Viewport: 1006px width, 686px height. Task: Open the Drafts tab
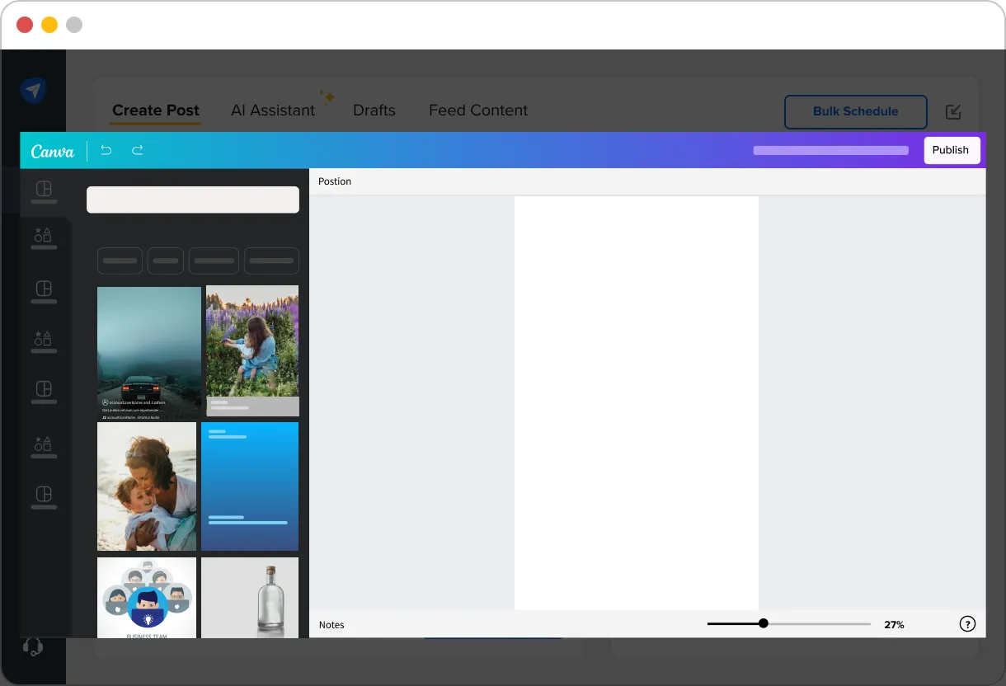pyautogui.click(x=374, y=110)
